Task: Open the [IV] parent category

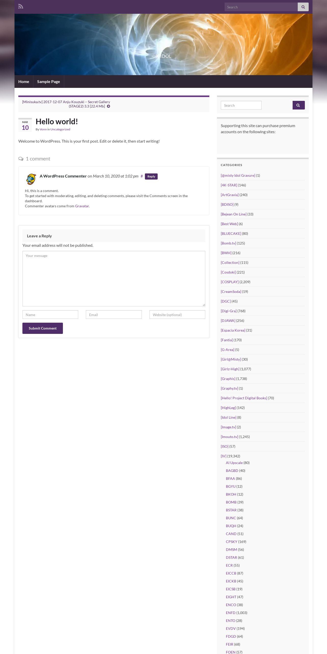Action: (x=223, y=456)
